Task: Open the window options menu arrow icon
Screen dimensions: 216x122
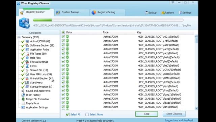Action: coord(173,2)
